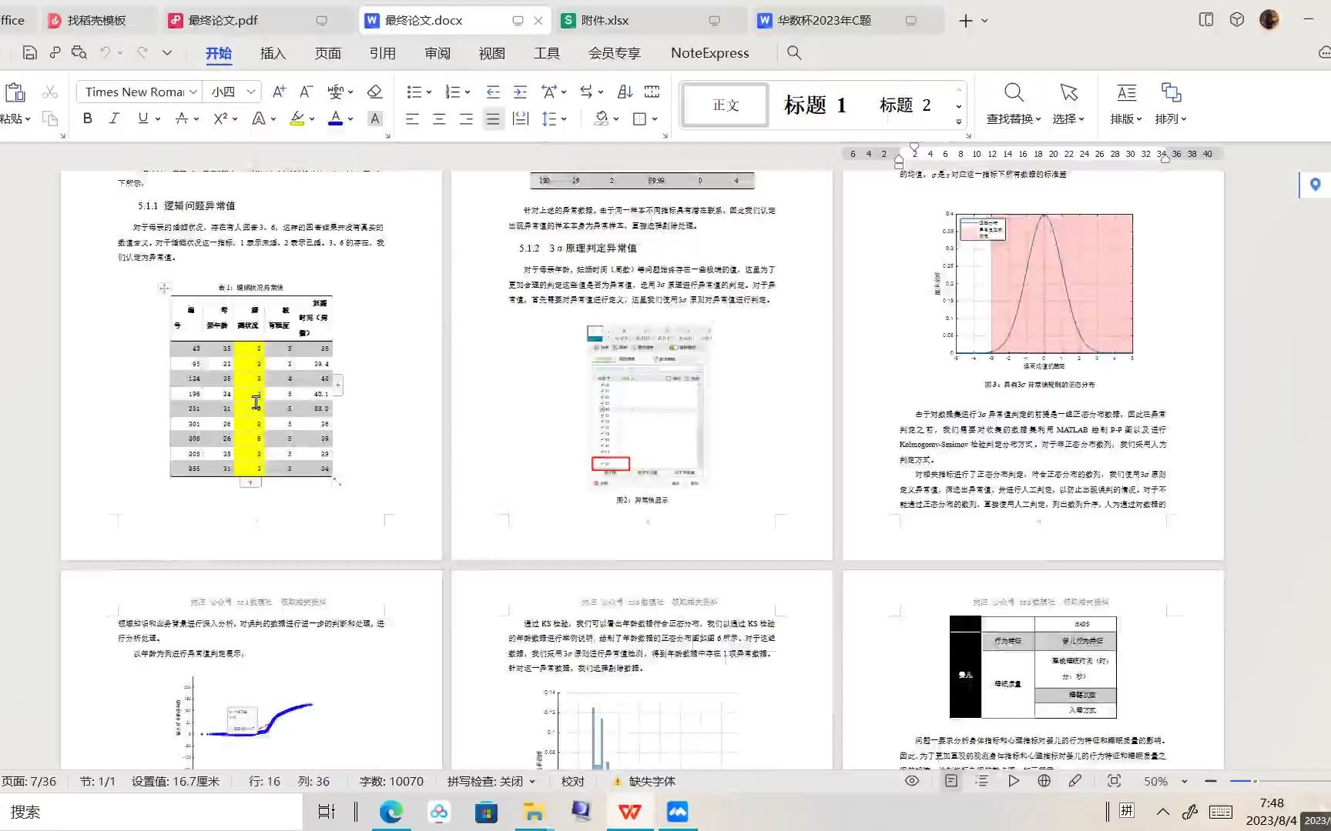Click the Copy icon below the scissors
This screenshot has width=1331, height=831.
pos(50,118)
